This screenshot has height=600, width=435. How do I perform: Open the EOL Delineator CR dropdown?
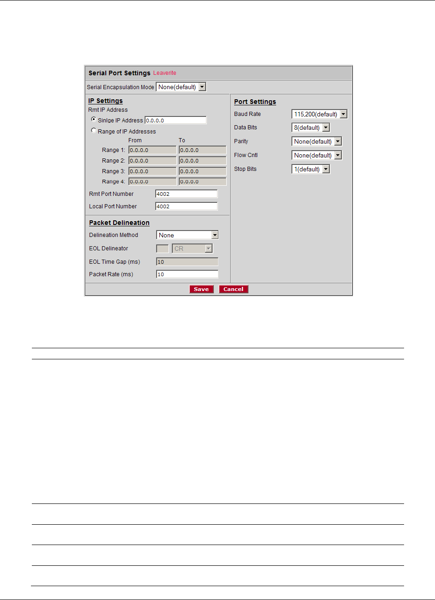pyautogui.click(x=192, y=248)
